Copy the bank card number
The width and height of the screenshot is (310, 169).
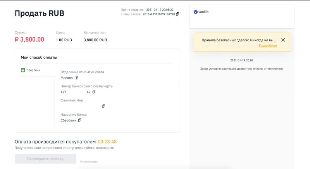point(94,92)
